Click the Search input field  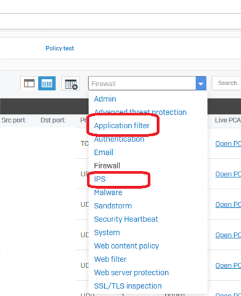tap(226, 83)
